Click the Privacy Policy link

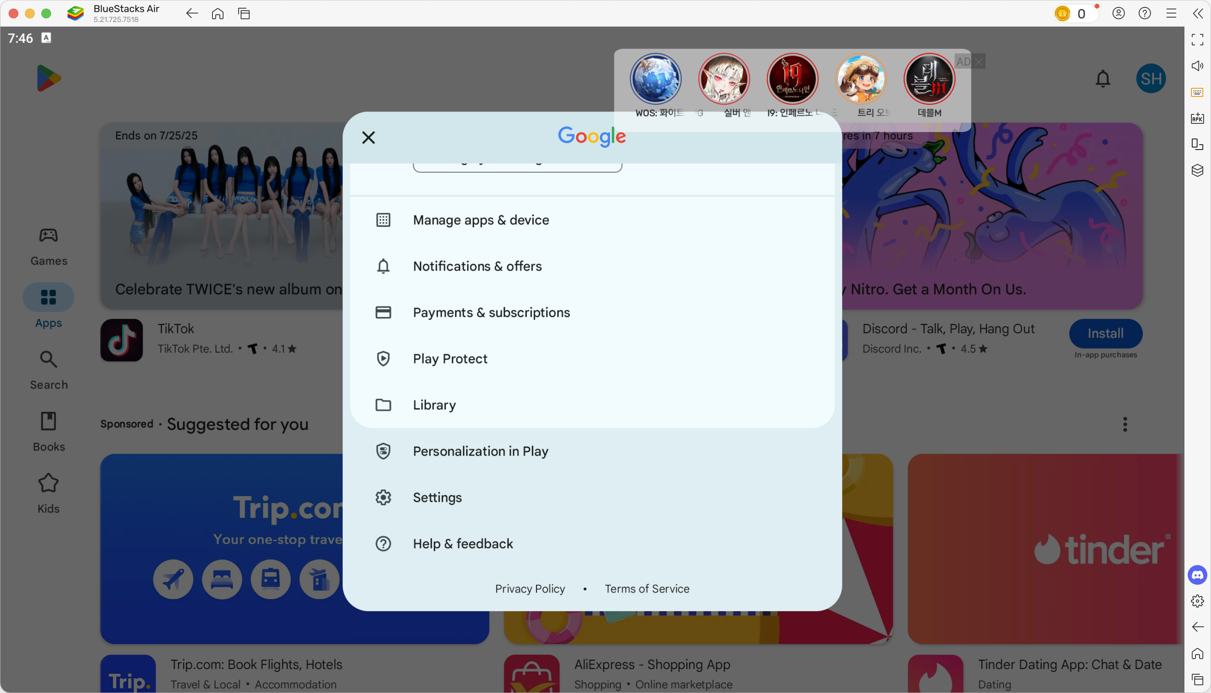(530, 589)
